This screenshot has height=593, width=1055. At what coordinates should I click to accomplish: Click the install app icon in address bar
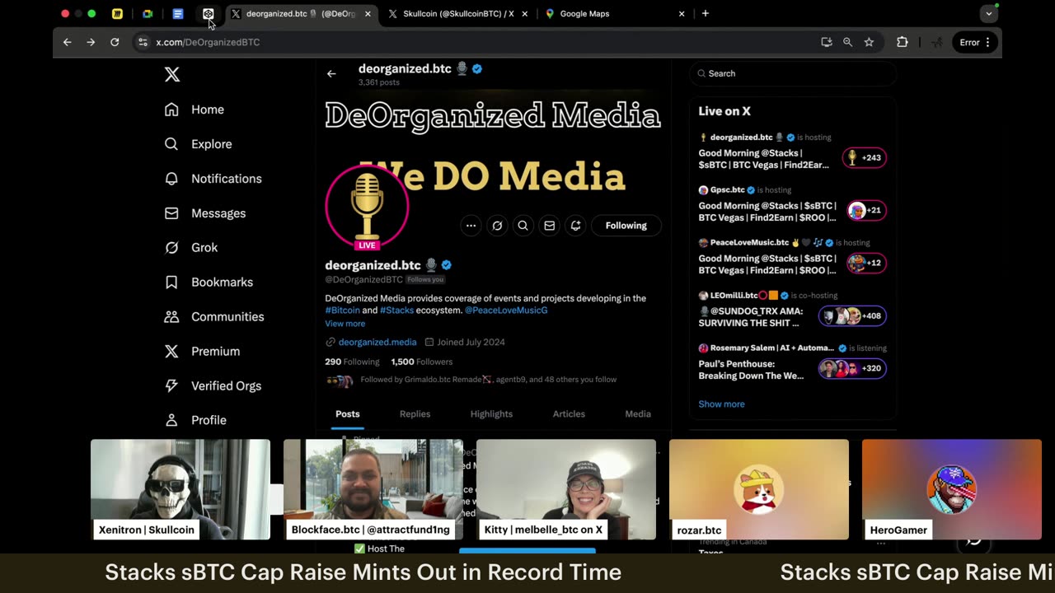[x=827, y=42]
